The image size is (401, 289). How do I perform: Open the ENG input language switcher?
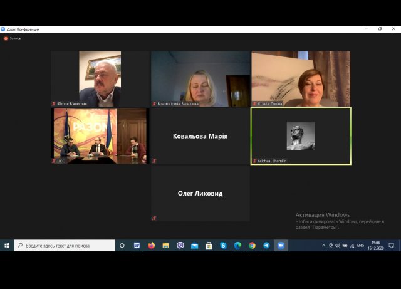coord(360,246)
